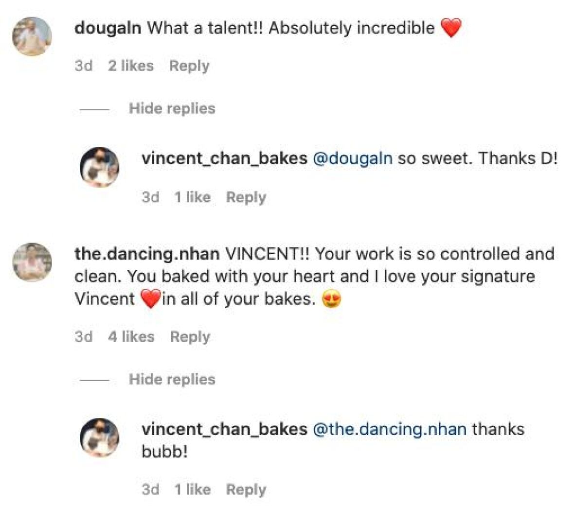Screen dimensions: 574x507
Task: Open vincent_chan_bakes username in the 'thanks bubb' reply
Action: click(x=224, y=429)
